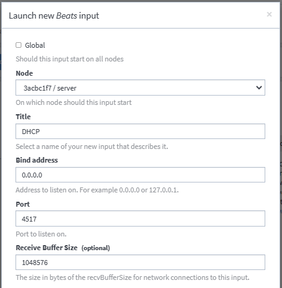The width and height of the screenshot is (282, 288).
Task: Enable the Global checkbox
Action: pyautogui.click(x=19, y=45)
